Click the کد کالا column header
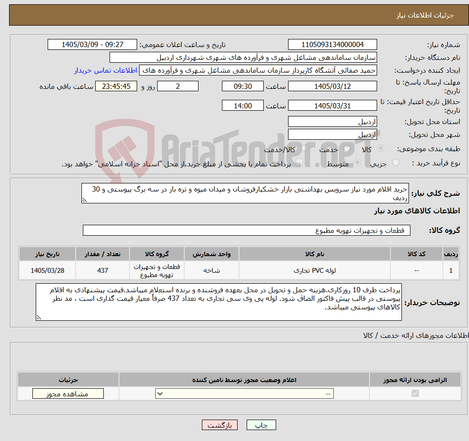Viewport: 469px width, 441px height. click(416, 254)
